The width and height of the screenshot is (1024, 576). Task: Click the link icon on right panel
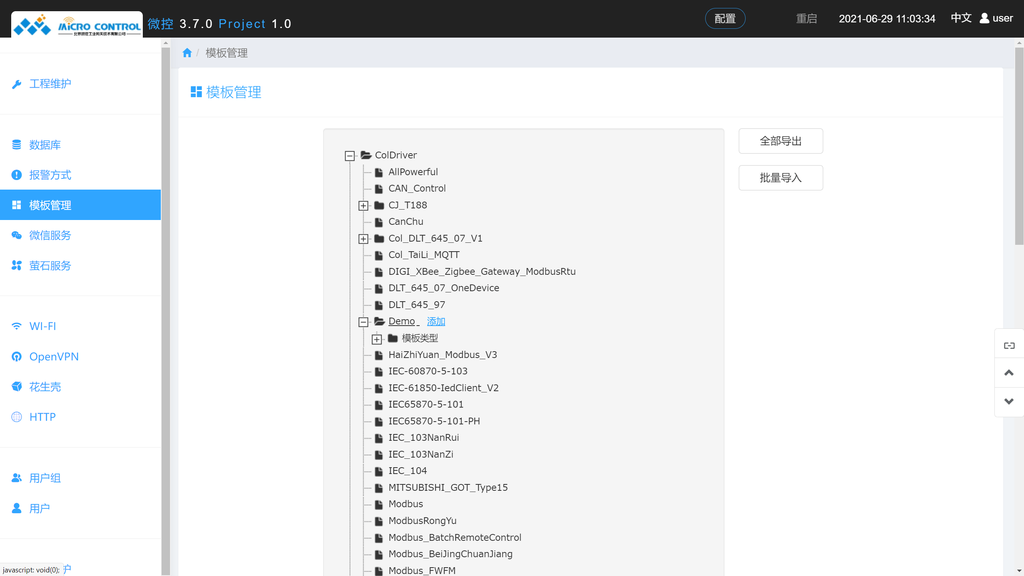[x=1009, y=346]
